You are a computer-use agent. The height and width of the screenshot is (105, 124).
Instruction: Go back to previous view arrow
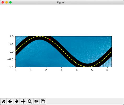[x=10, y=102]
